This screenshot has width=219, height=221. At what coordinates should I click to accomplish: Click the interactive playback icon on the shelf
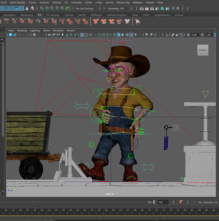(x=138, y=21)
